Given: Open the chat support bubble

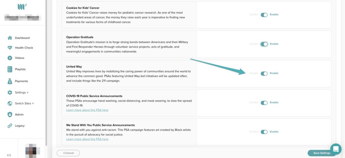Looking at the screenshot, I should pos(336,149).
